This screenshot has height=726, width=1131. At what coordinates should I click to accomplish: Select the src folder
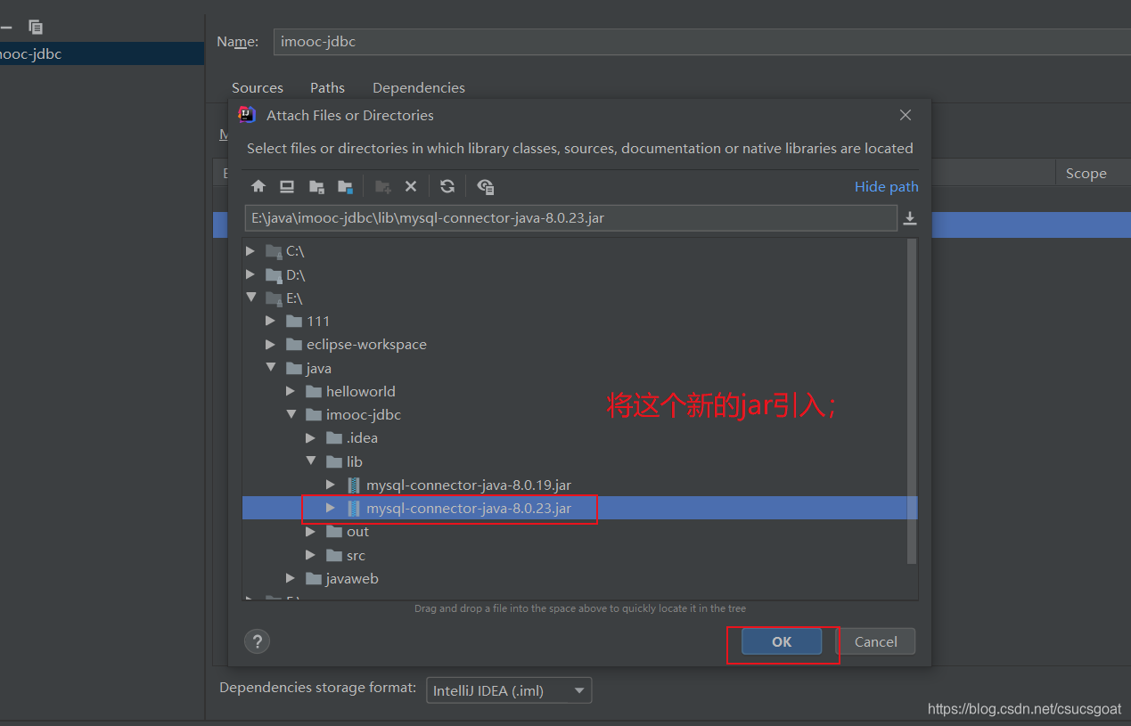(356, 555)
